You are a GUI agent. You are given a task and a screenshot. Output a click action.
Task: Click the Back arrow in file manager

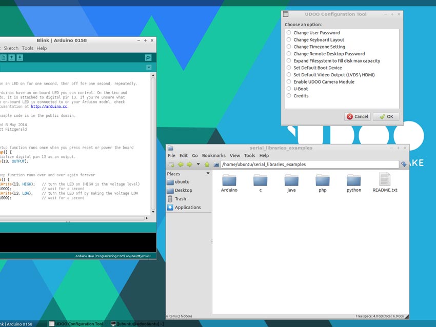[x=181, y=165]
